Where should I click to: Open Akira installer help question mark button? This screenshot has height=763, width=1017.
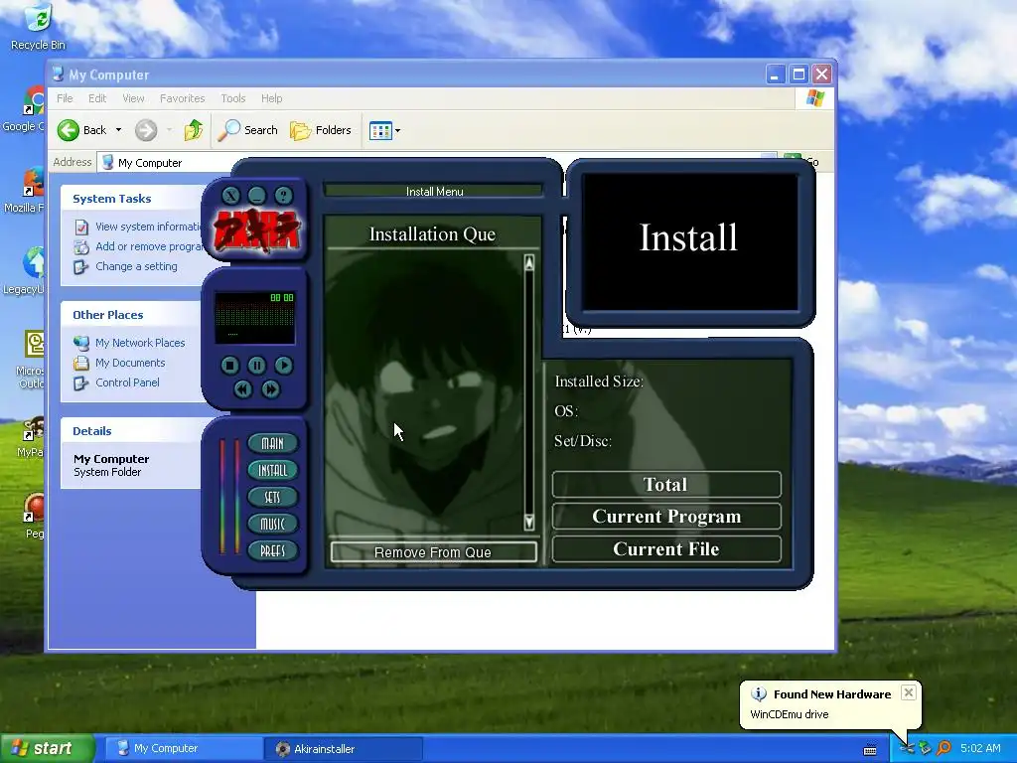tap(283, 196)
